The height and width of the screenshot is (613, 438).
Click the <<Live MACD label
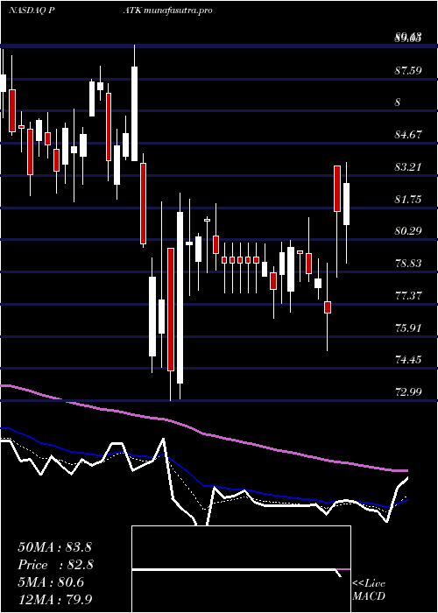pos(369,590)
